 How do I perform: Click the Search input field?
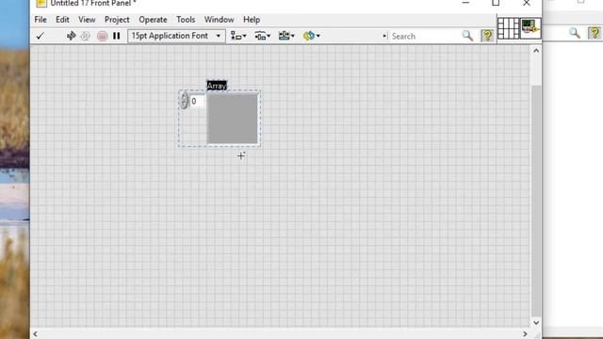[x=425, y=36]
